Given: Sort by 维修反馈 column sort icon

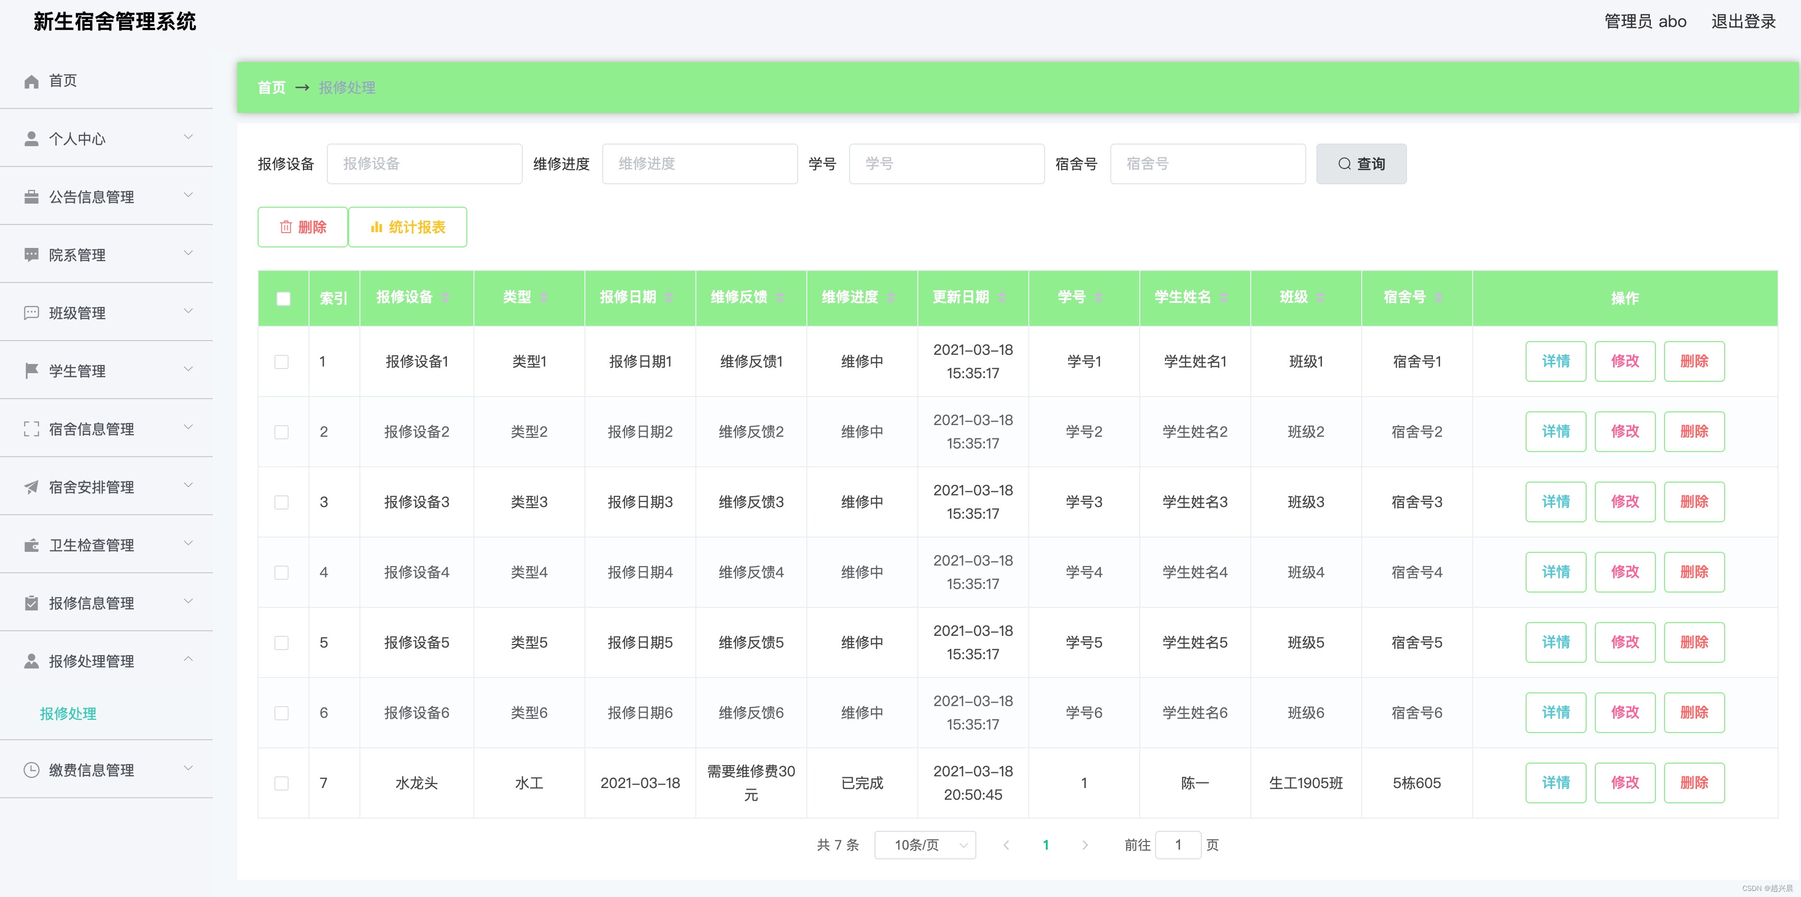Looking at the screenshot, I should [779, 298].
